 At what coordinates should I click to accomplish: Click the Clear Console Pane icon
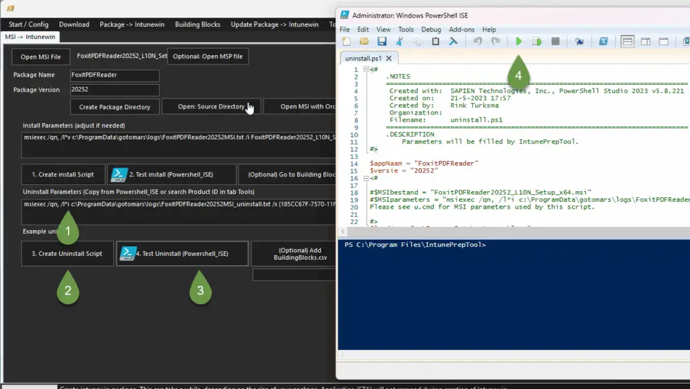(454, 42)
